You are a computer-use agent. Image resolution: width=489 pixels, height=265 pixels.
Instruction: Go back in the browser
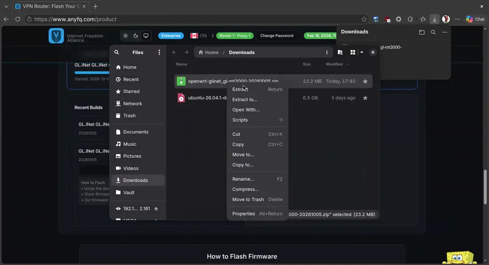(x=6, y=19)
